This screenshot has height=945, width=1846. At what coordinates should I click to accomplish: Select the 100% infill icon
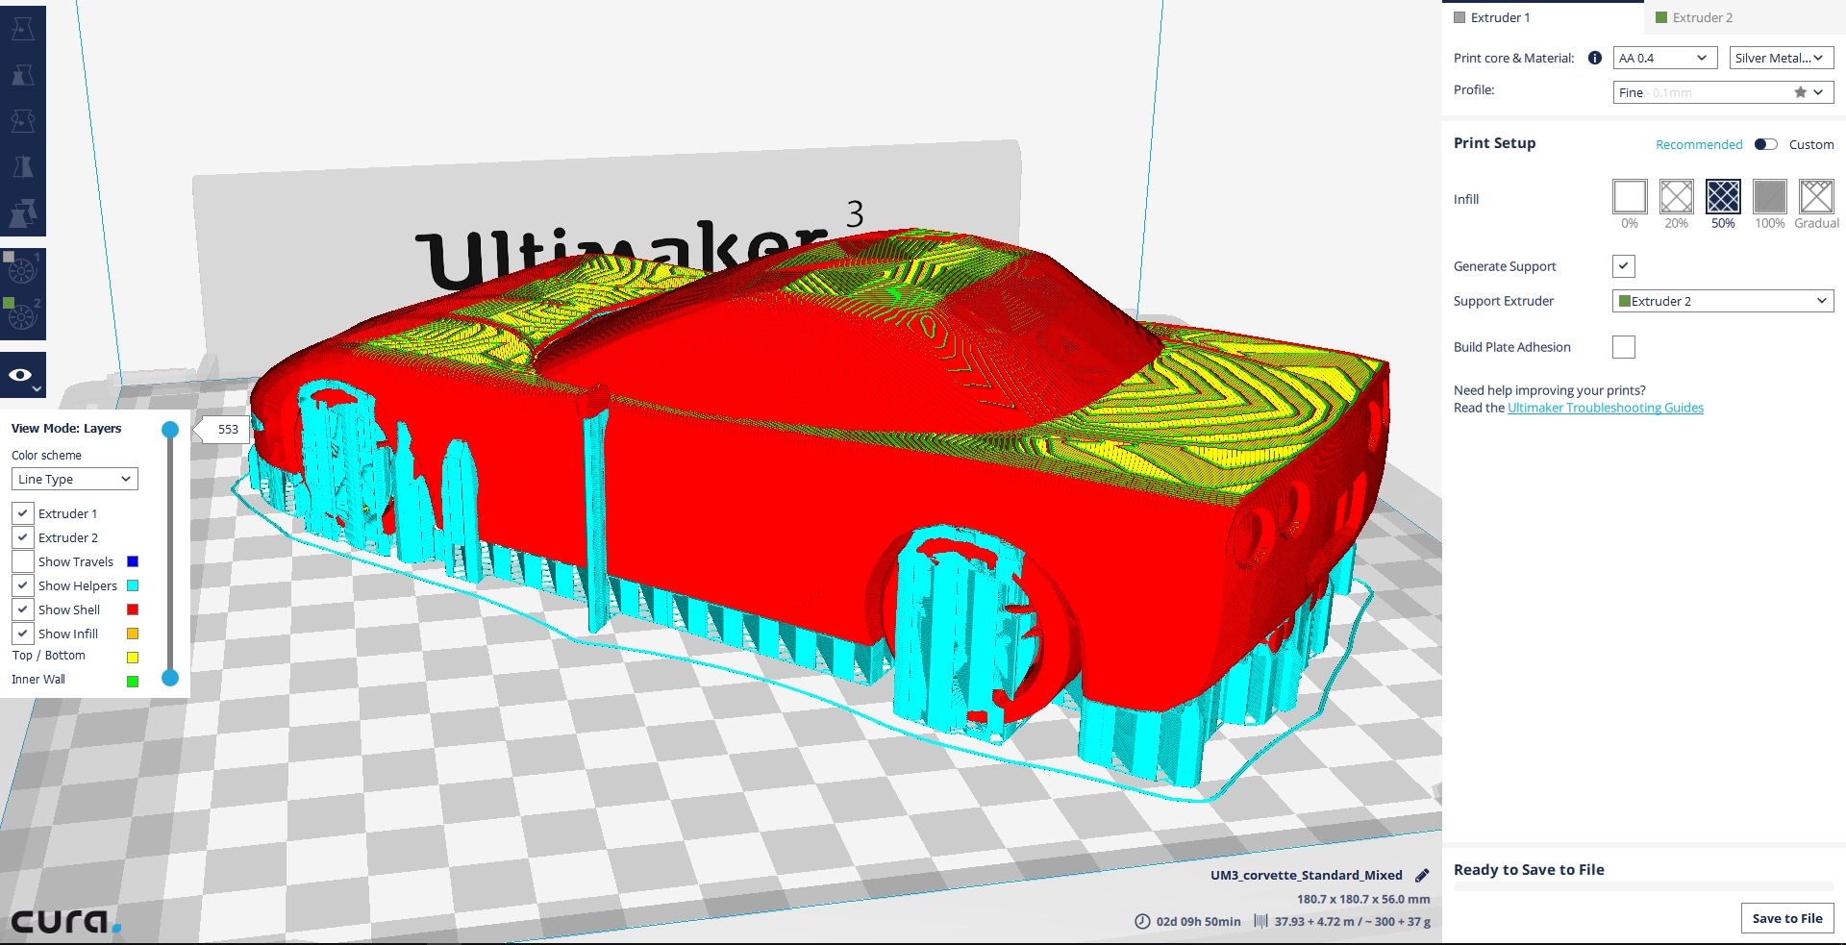1770,196
